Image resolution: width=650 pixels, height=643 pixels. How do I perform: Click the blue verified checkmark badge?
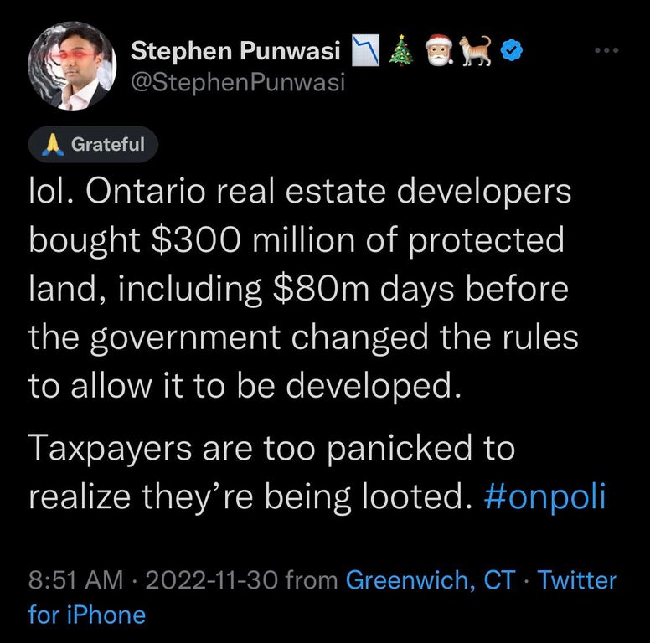(512, 53)
